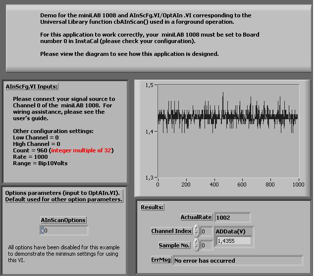Viewport: 317px width, 276px height.
Task: Click the ADData(V) header label
Action: click(x=230, y=231)
